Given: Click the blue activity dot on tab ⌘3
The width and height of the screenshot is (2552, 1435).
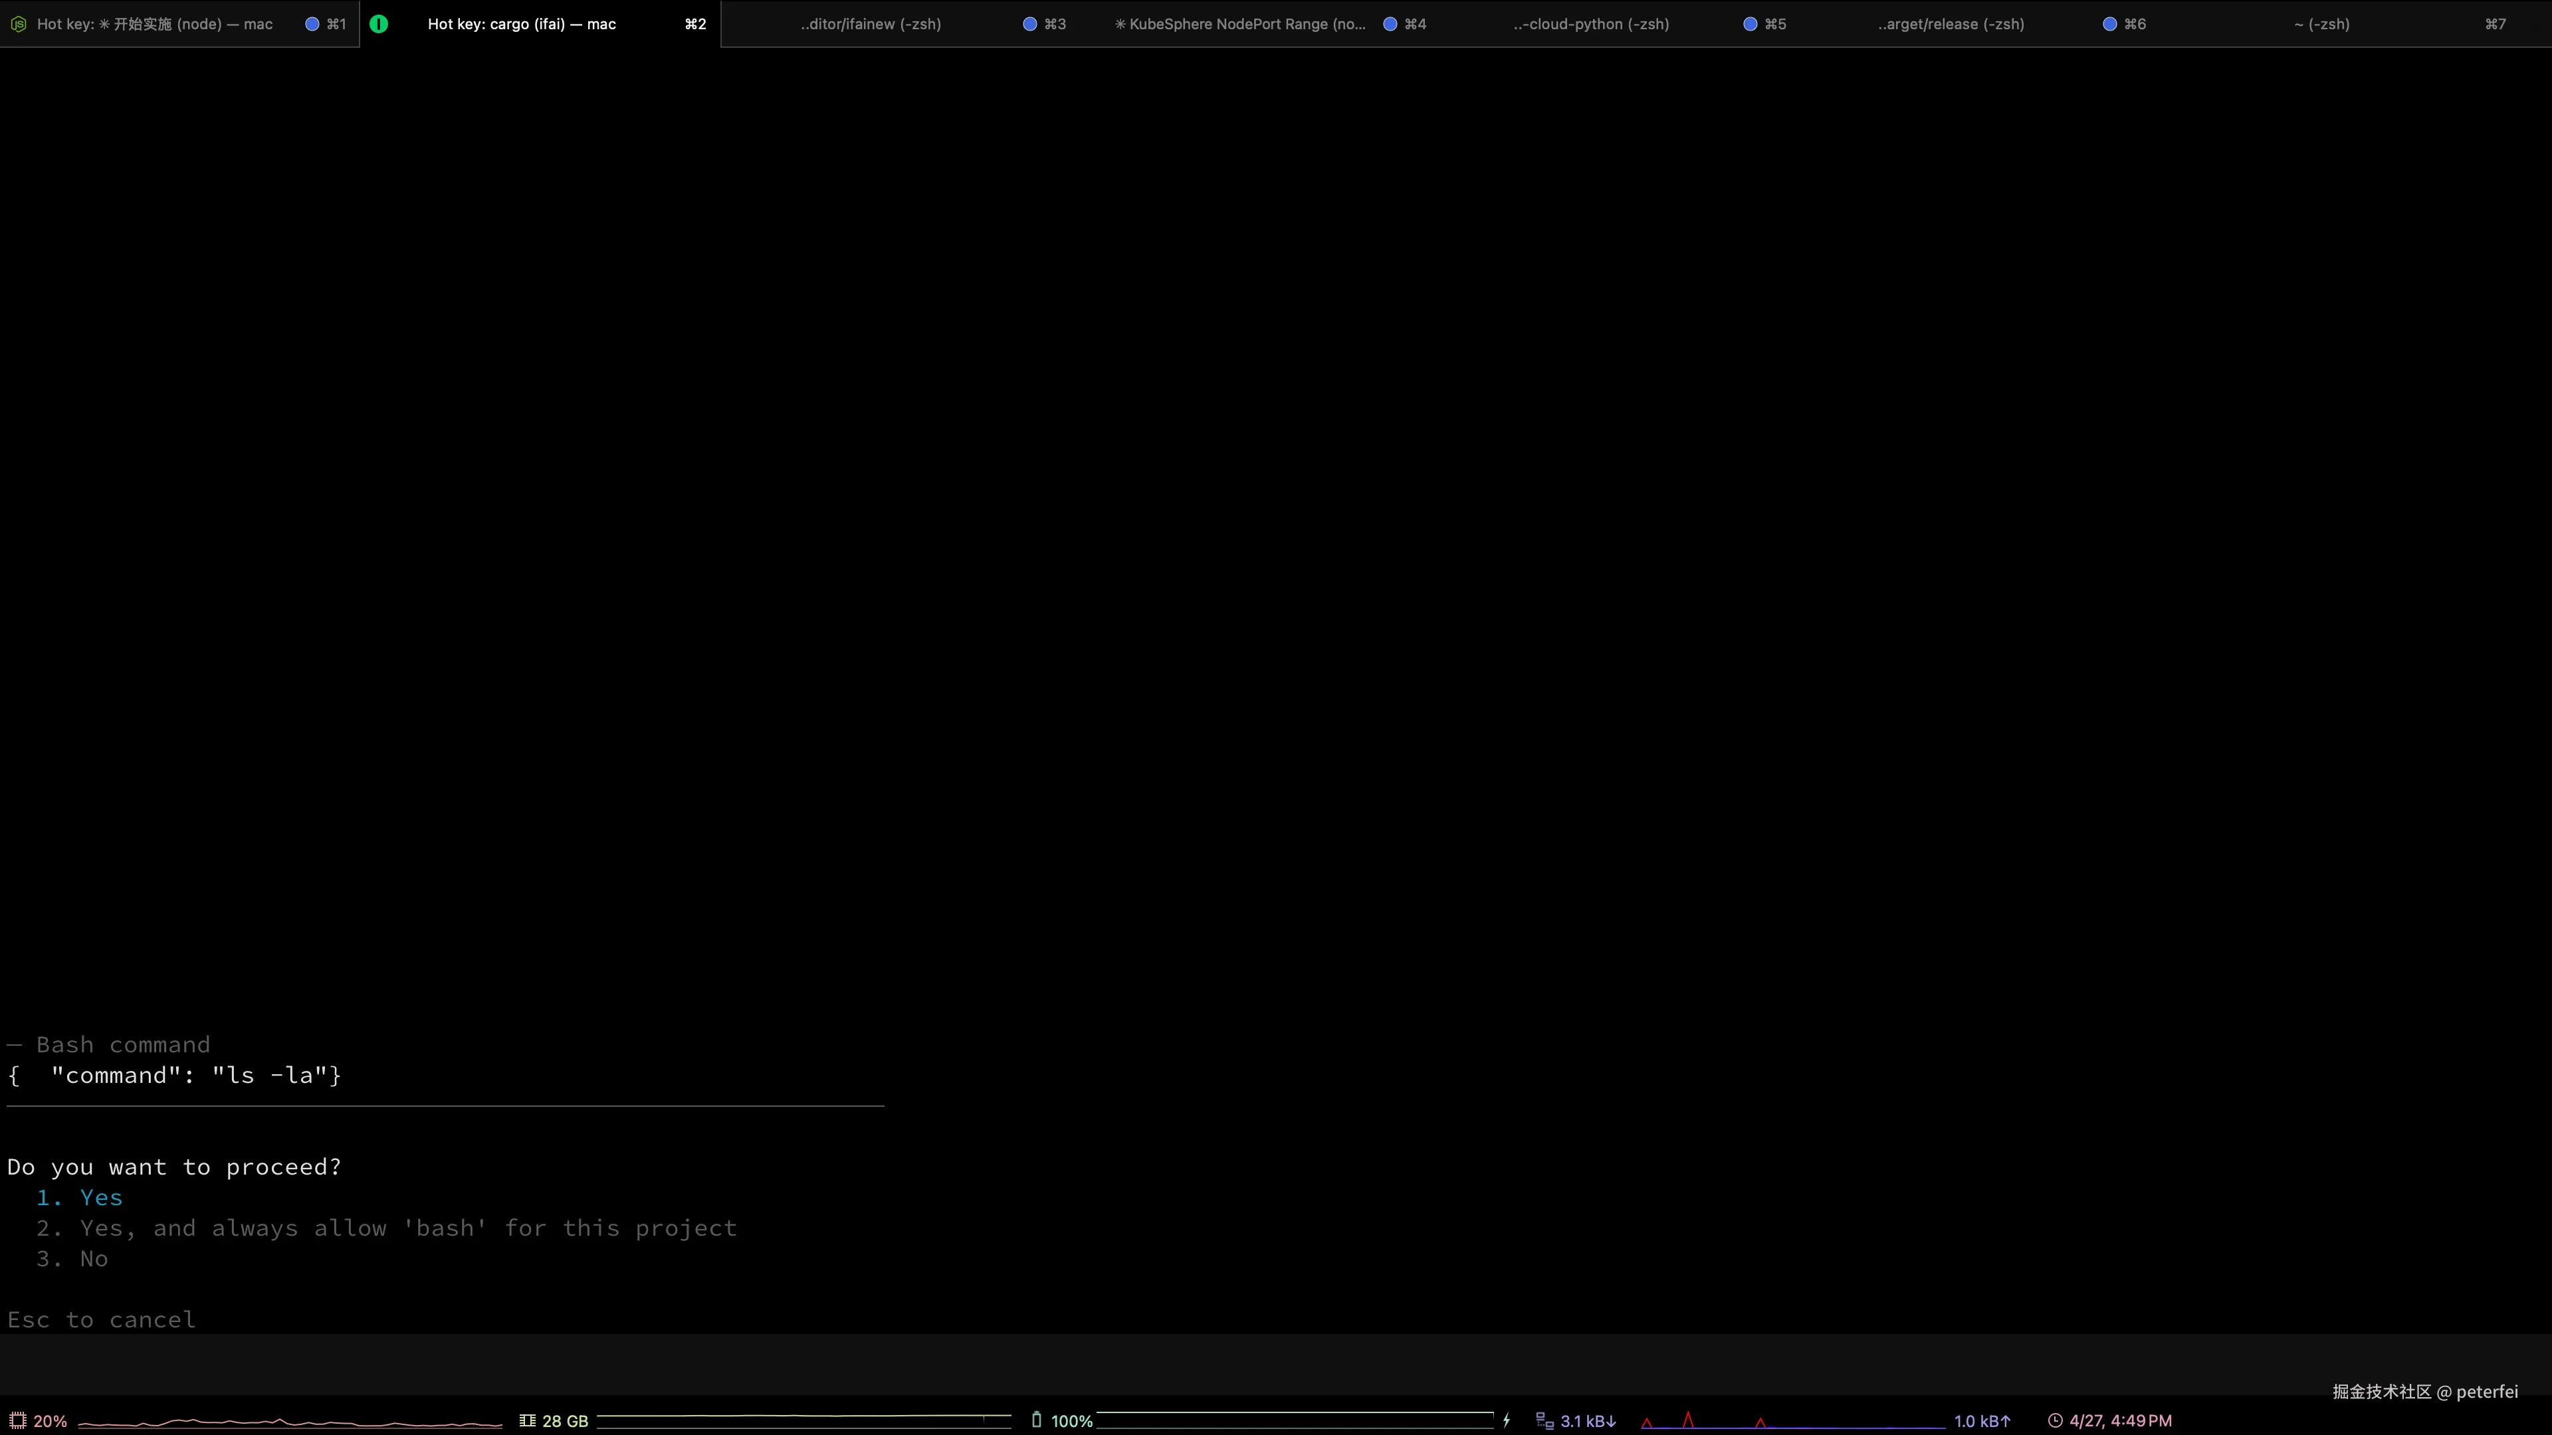Looking at the screenshot, I should tap(1029, 24).
